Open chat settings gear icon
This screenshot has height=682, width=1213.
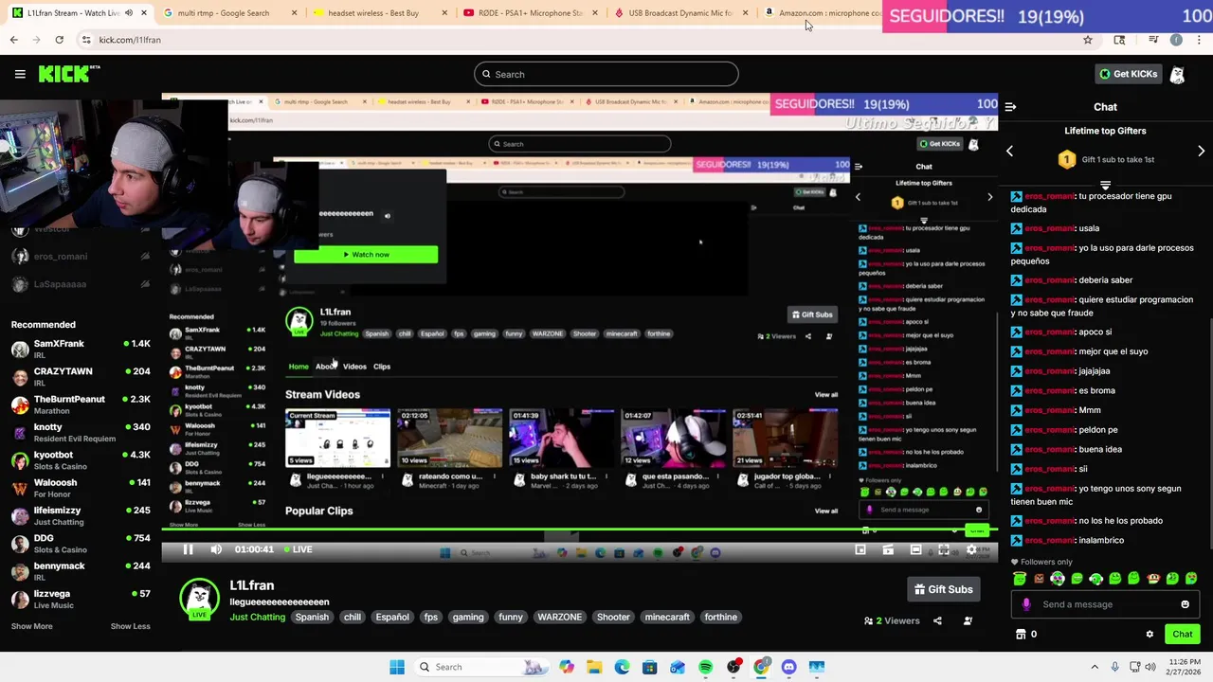[x=1150, y=635]
